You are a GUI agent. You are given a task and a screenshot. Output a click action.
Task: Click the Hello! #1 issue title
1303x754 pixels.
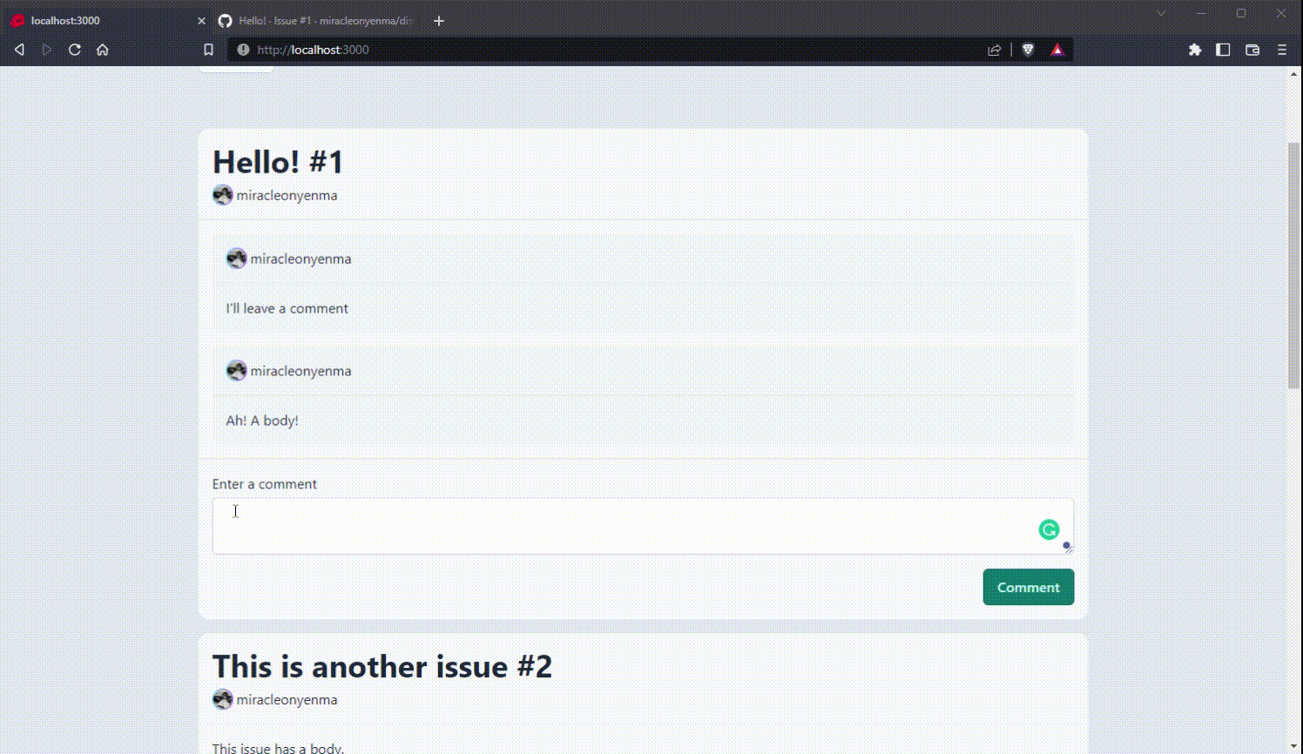279,162
